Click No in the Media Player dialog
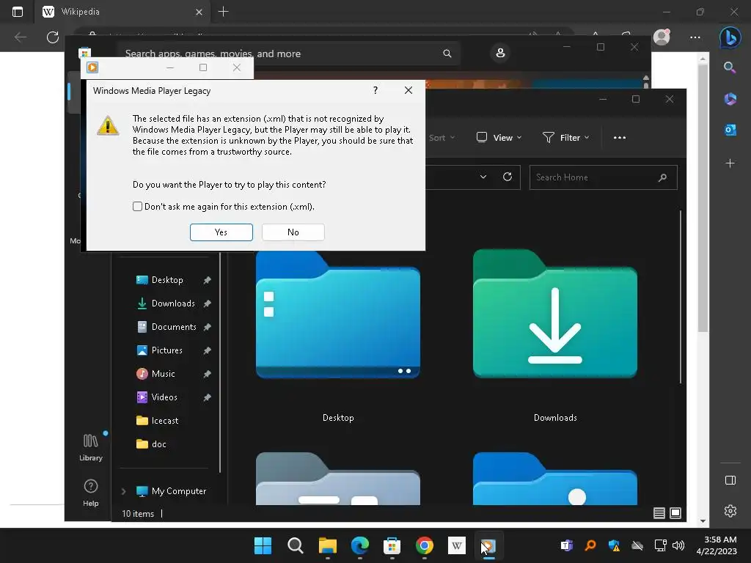Image resolution: width=751 pixels, height=563 pixels. [293, 232]
